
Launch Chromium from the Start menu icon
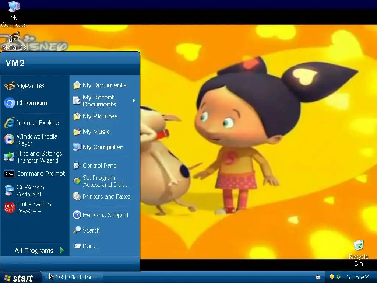click(x=9, y=103)
